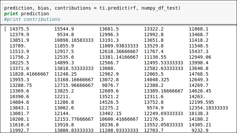Click the output value 14305.21
The height and width of the screenshot is (133, 237).
click(x=200, y=125)
